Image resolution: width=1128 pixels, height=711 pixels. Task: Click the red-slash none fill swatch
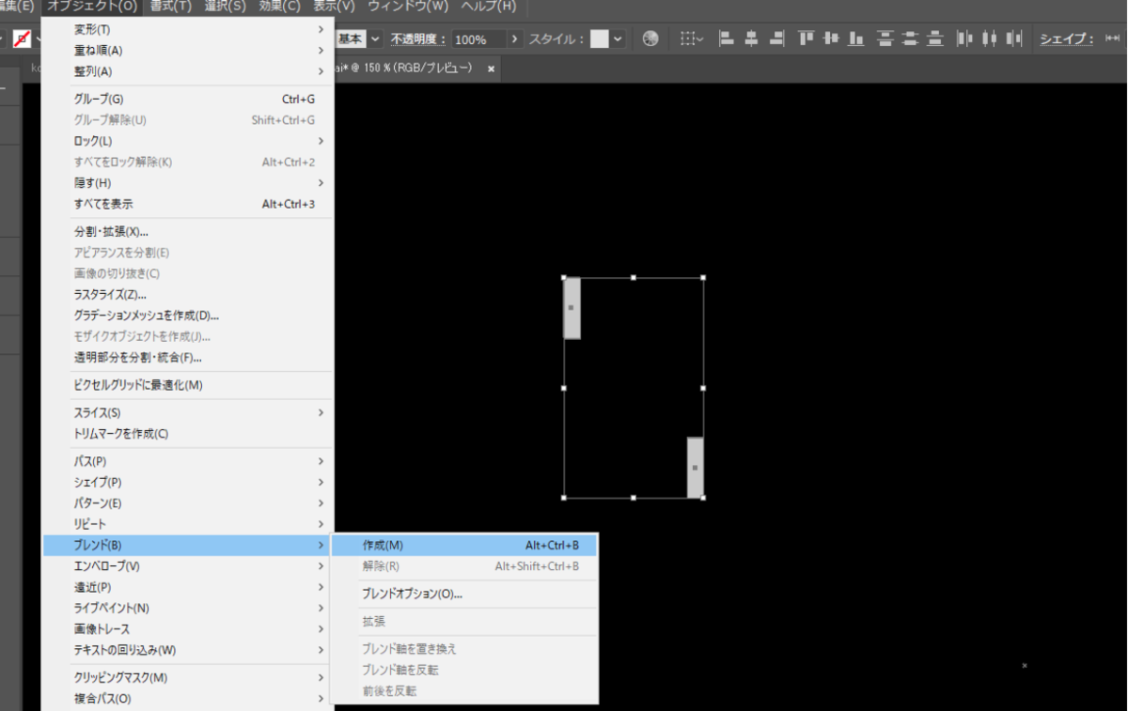click(x=21, y=39)
